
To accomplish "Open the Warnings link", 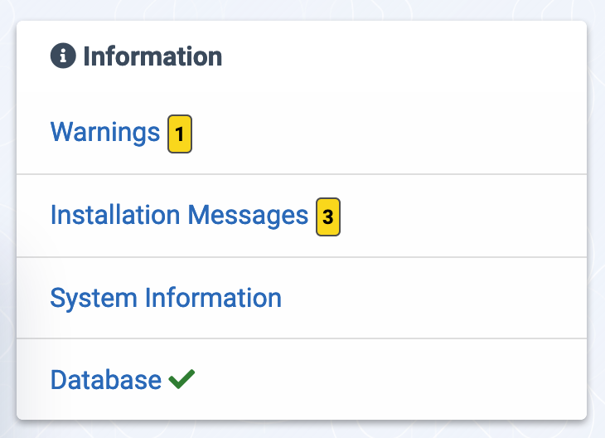I will pos(105,132).
